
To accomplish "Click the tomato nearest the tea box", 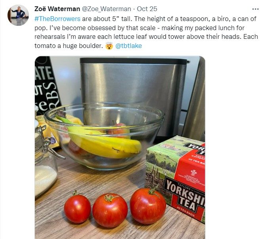I will pyautogui.click(x=148, y=205).
